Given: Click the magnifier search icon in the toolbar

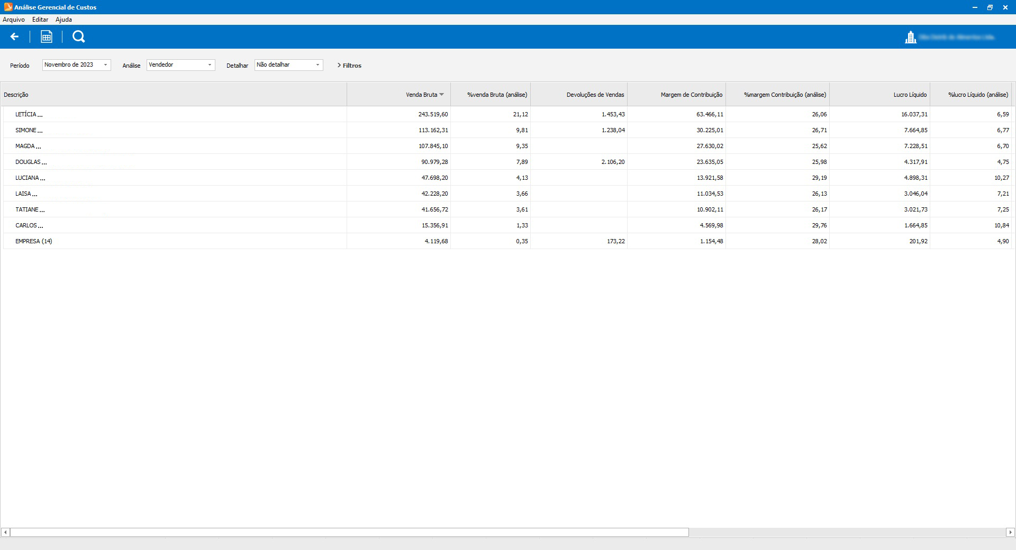Looking at the screenshot, I should [x=78, y=36].
